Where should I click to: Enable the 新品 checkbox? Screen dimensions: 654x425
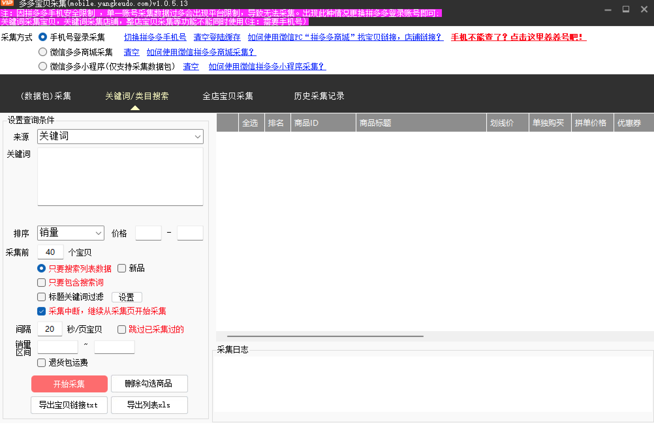click(x=122, y=268)
